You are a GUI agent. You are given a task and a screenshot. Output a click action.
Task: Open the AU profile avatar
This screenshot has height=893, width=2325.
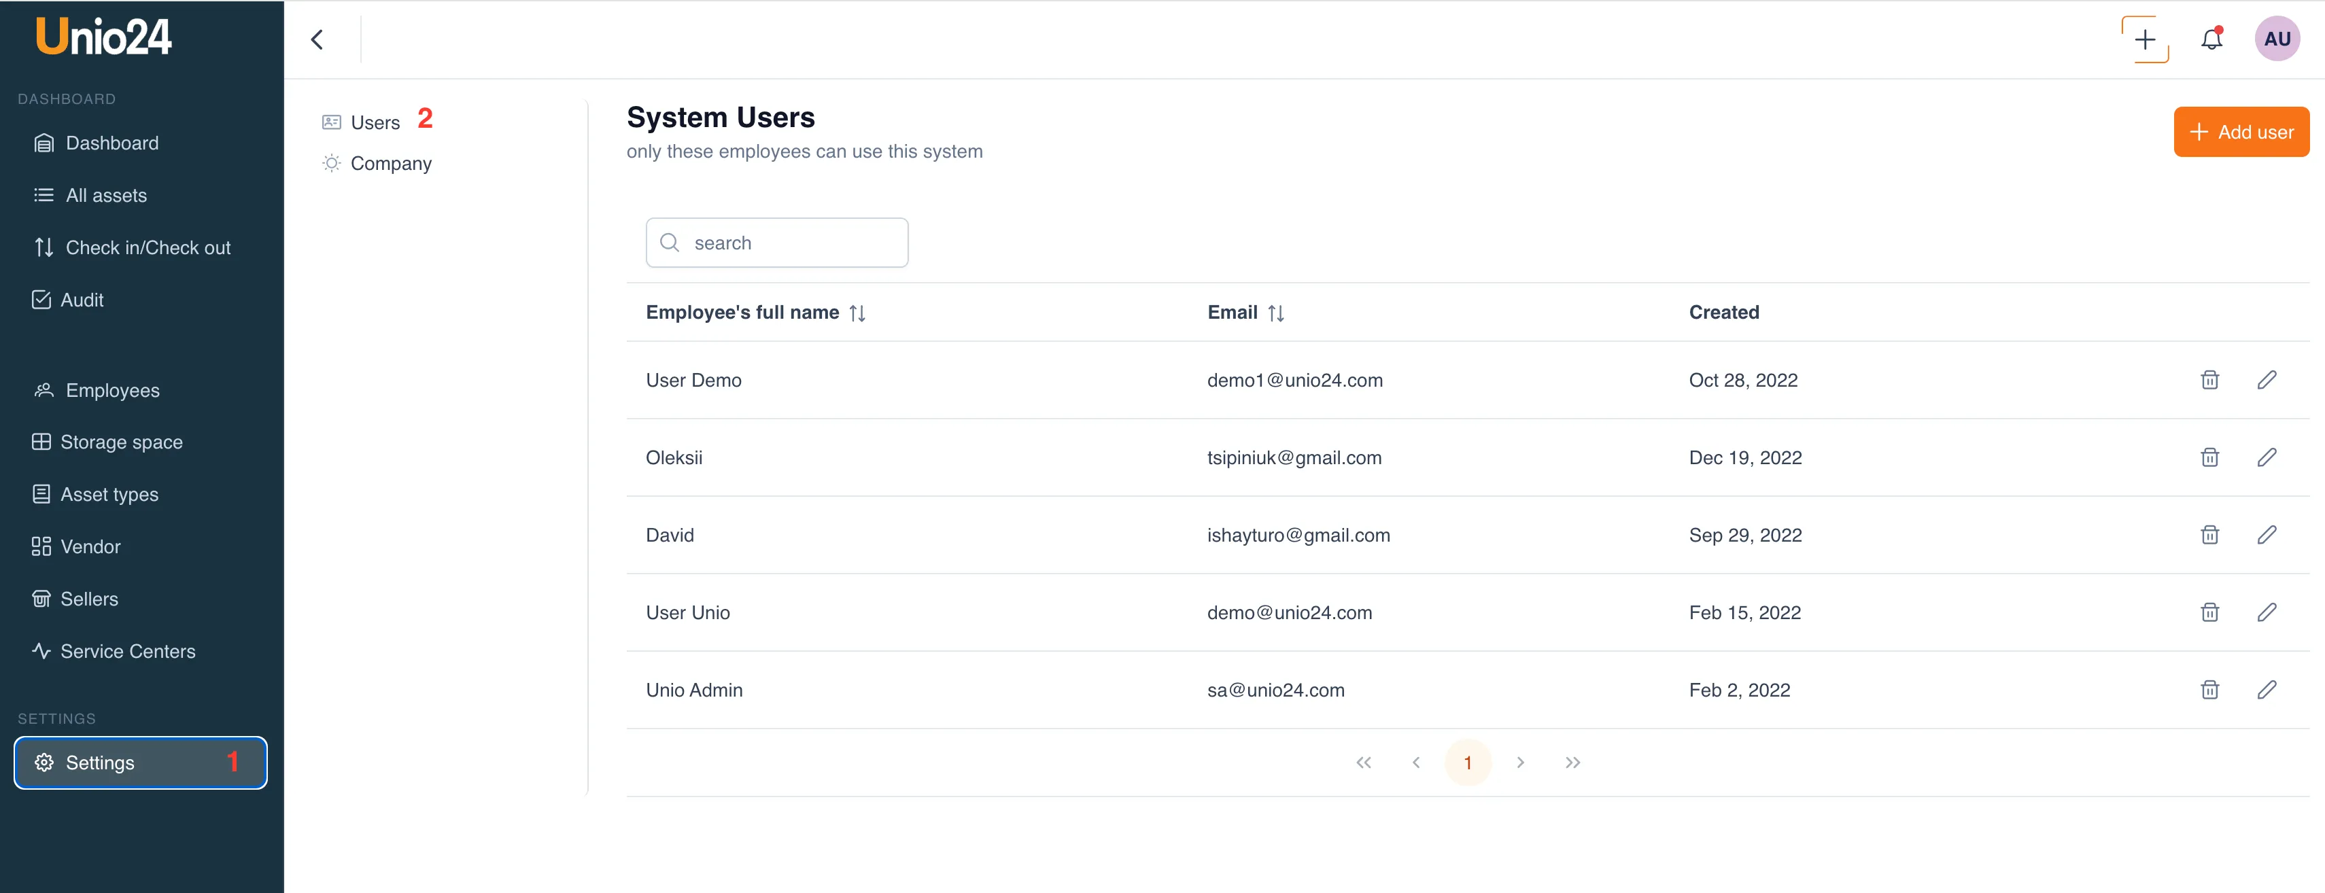coord(2276,39)
